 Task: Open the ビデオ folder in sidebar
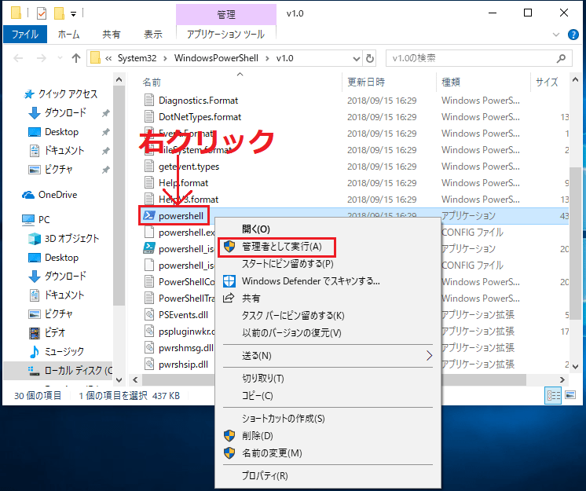tap(55, 332)
